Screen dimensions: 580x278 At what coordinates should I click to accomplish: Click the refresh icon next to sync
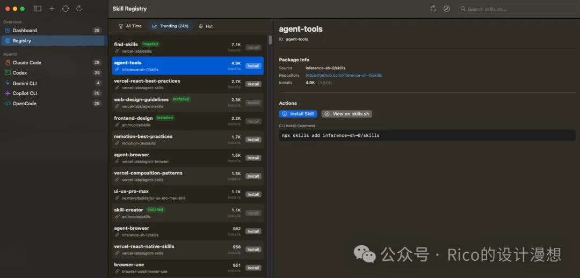coord(79,9)
